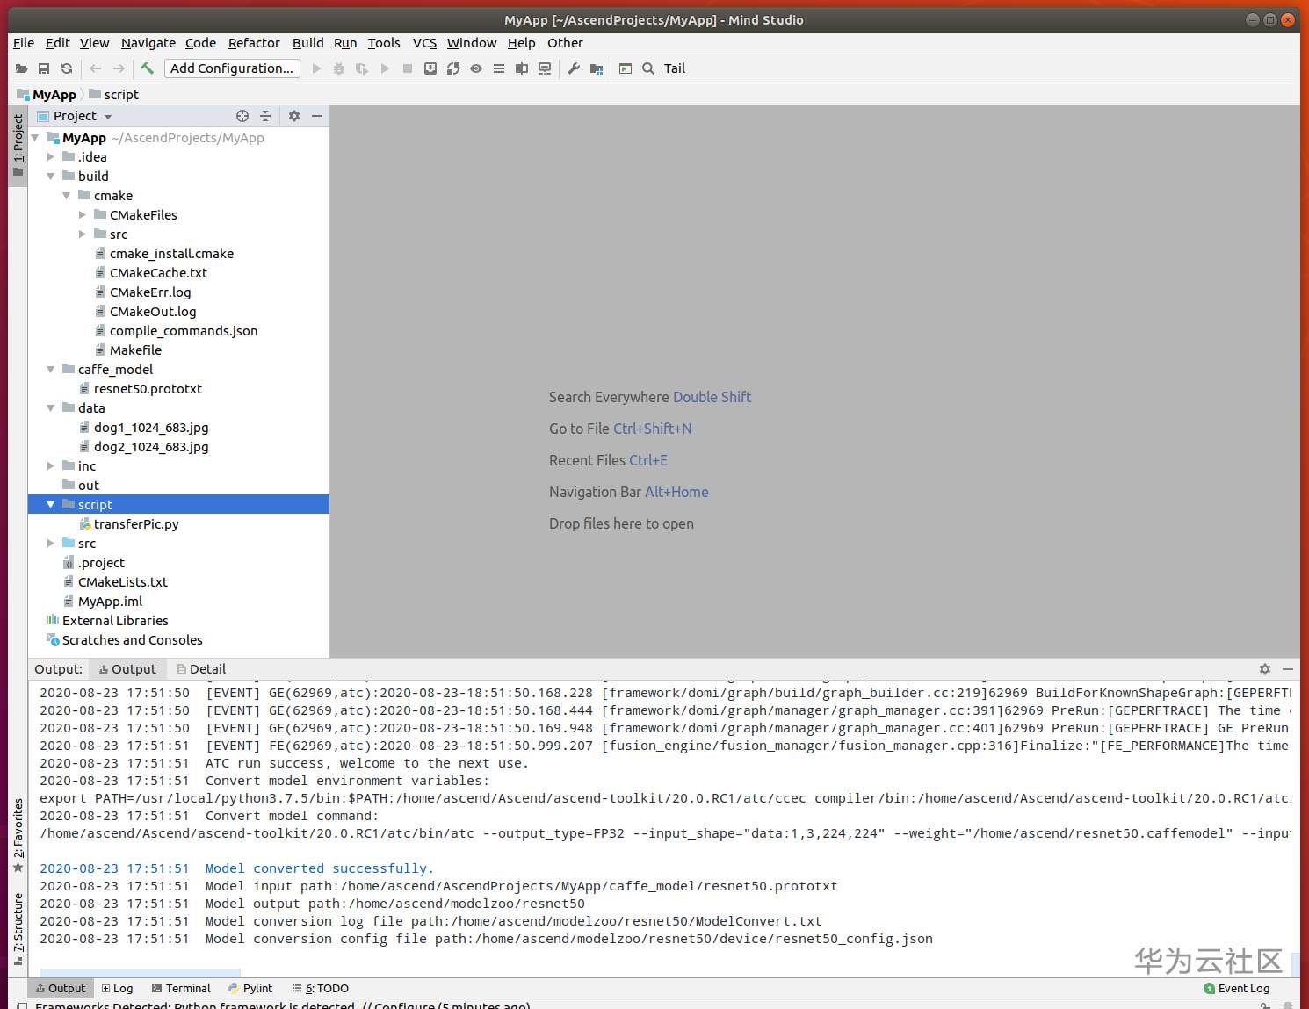This screenshot has height=1009, width=1309.
Task: Open the Tools menu
Action: click(x=384, y=43)
